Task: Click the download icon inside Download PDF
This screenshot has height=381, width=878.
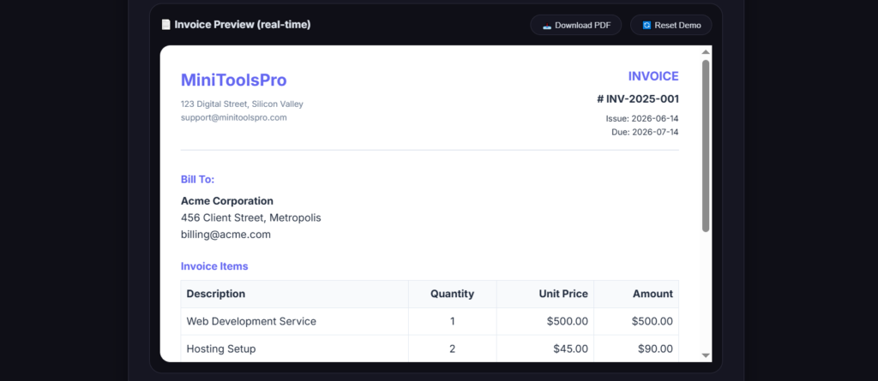Action: pos(547,25)
